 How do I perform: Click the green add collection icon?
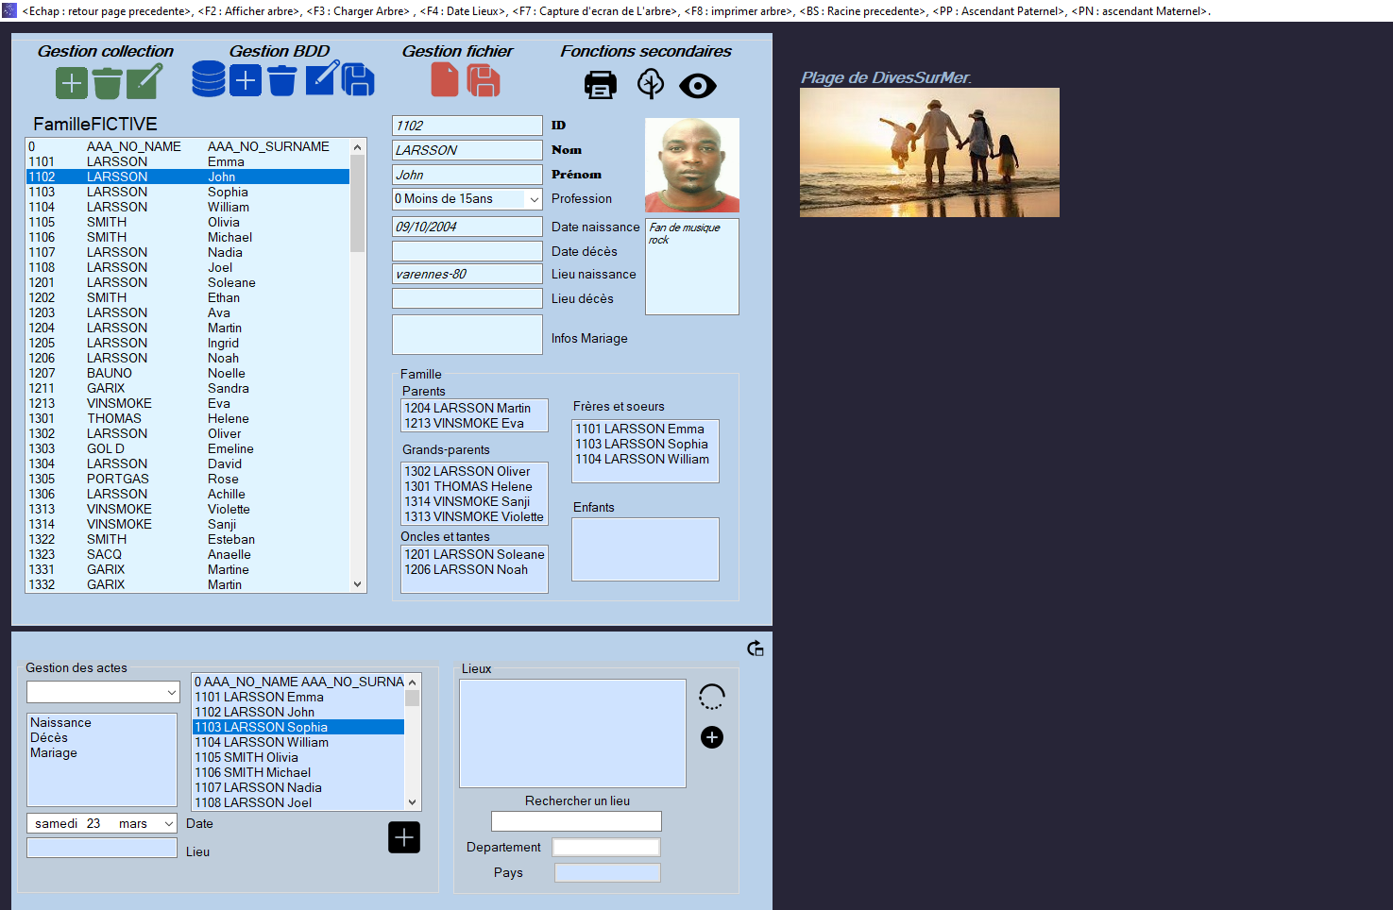coord(72,83)
